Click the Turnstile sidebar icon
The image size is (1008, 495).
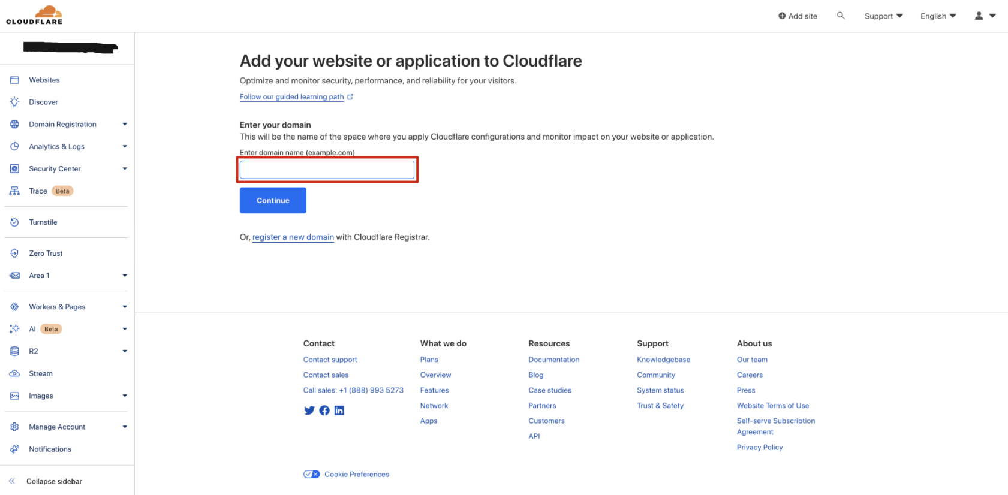coord(14,222)
